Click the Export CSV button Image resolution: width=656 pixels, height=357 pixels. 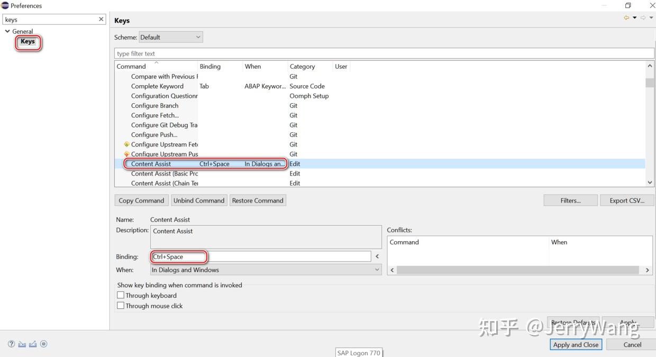point(627,200)
